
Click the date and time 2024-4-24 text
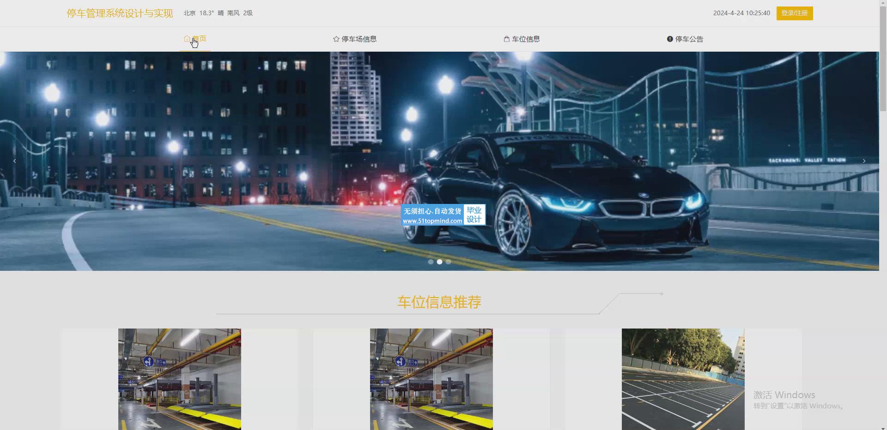[741, 13]
